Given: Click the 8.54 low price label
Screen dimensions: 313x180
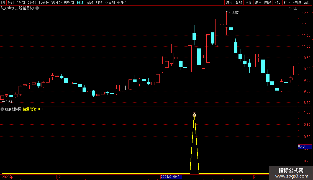Looking at the screenshot, I should coord(9,102).
